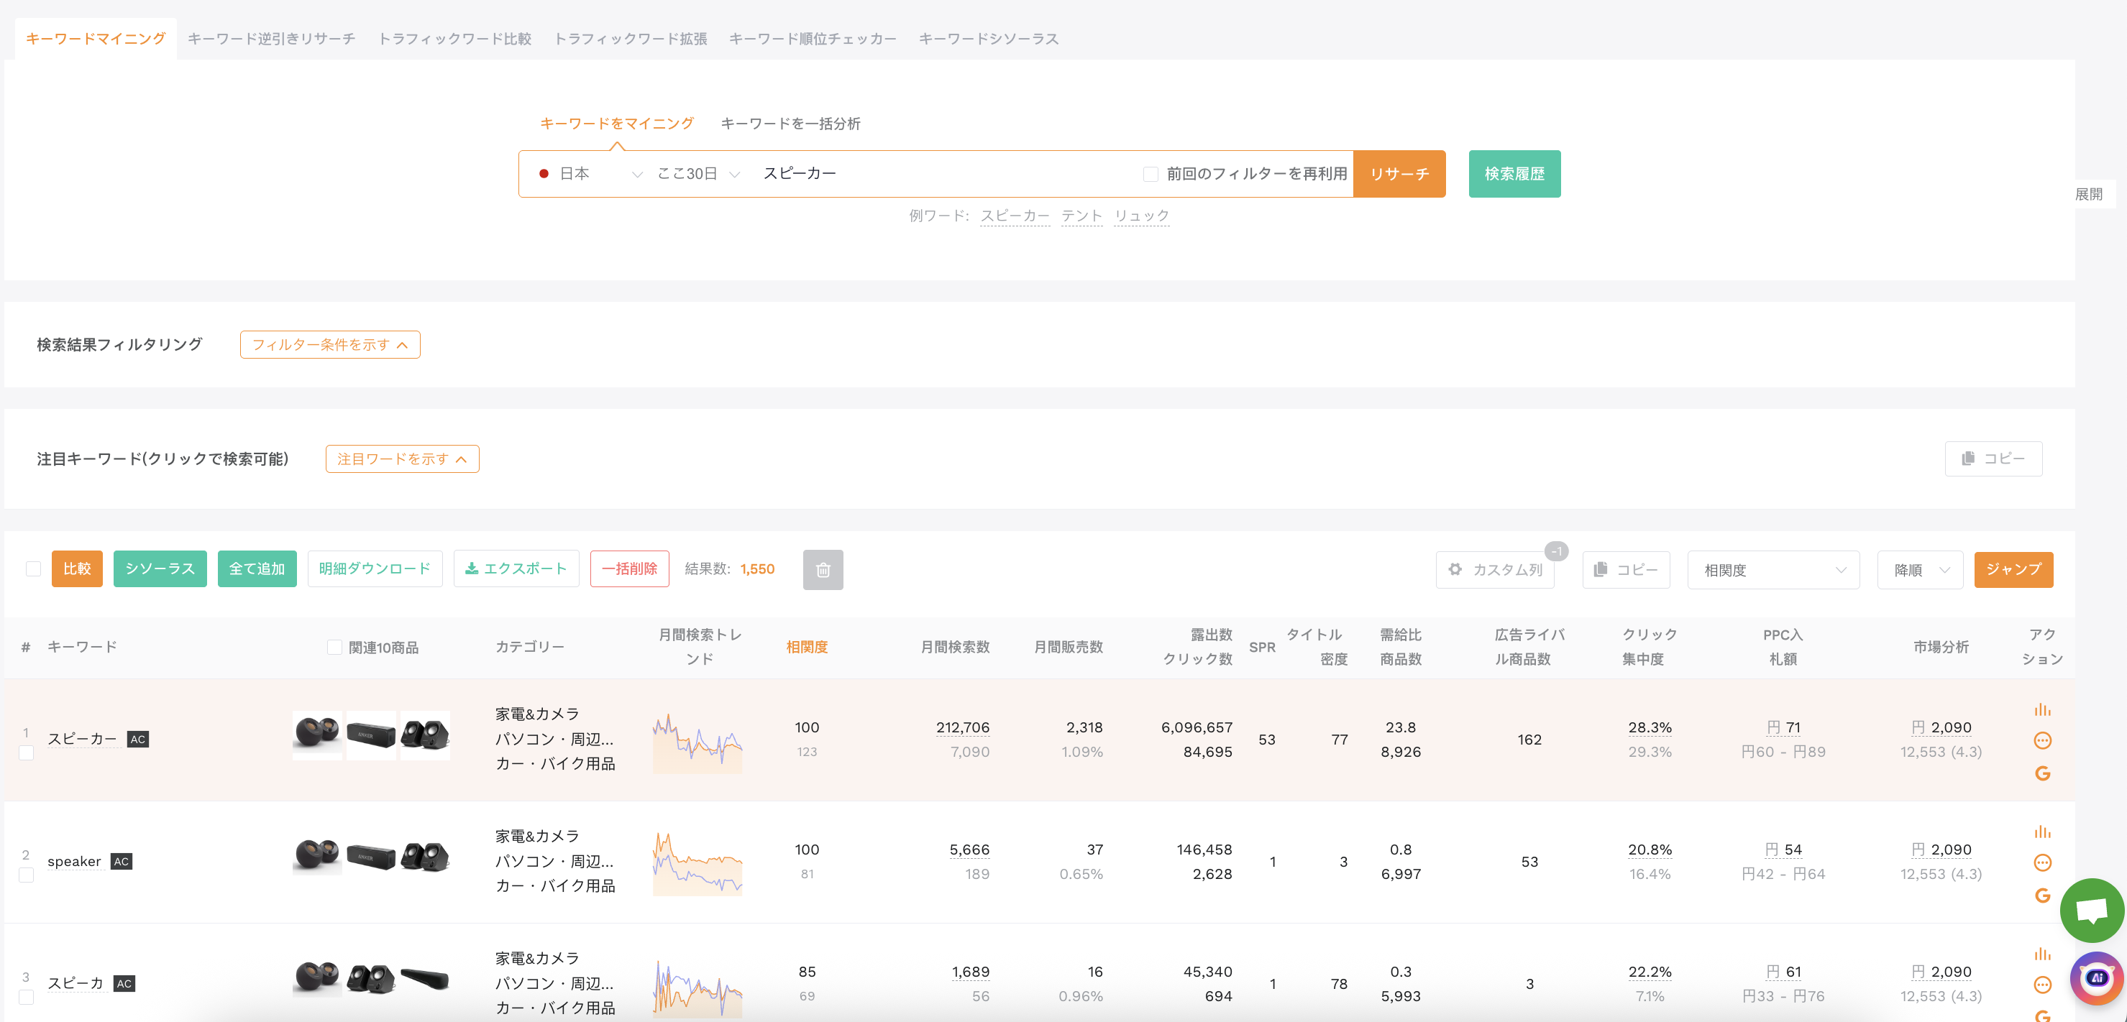2127x1022 pixels.
Task: Toggle the 関連10商品 checkbox
Action: [334, 648]
